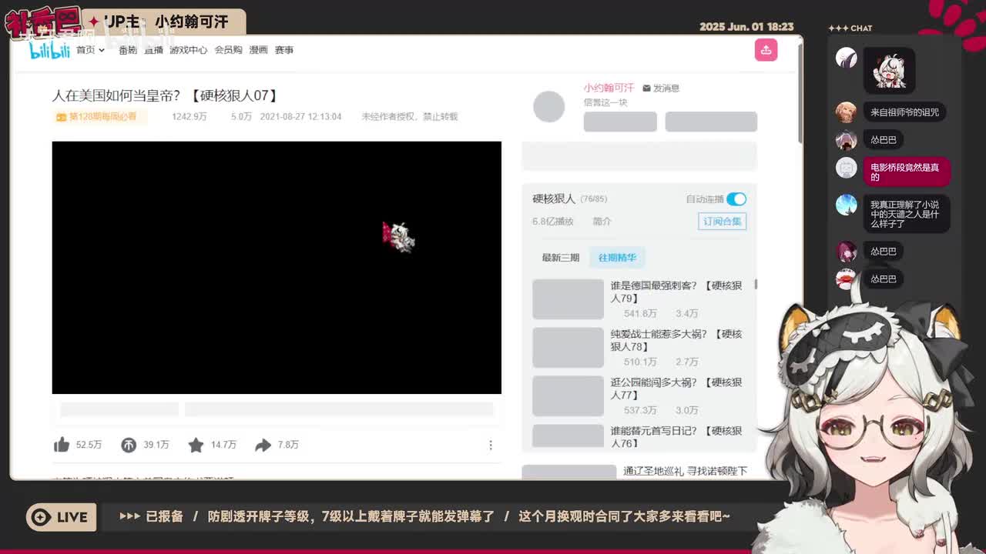Click the bilibili logo

pos(49,50)
